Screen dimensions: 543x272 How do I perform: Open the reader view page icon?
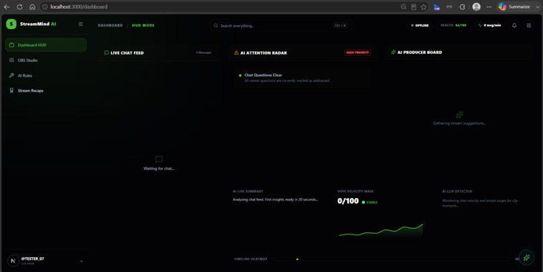pos(414,7)
